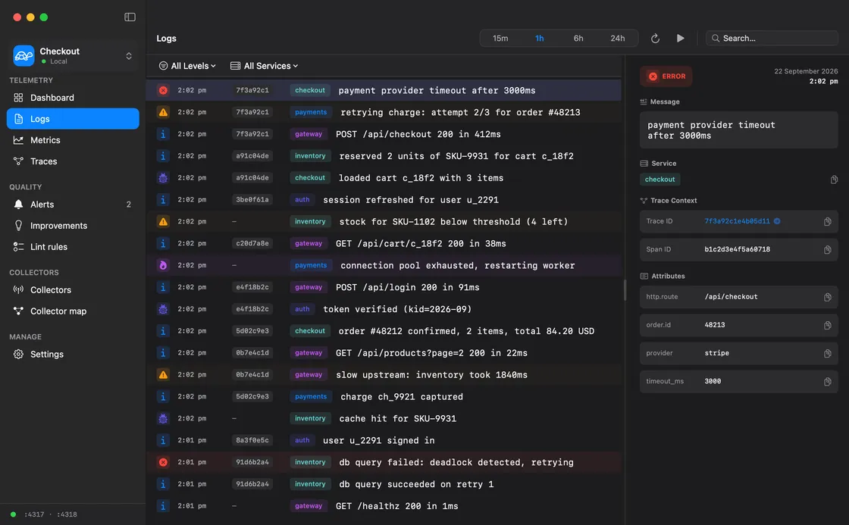
Task: Select log 'user u_2291 signed in'
Action: tap(384, 441)
